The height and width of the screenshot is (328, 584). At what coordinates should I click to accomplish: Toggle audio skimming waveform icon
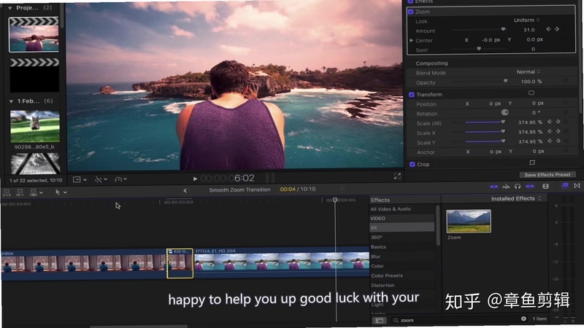(506, 187)
